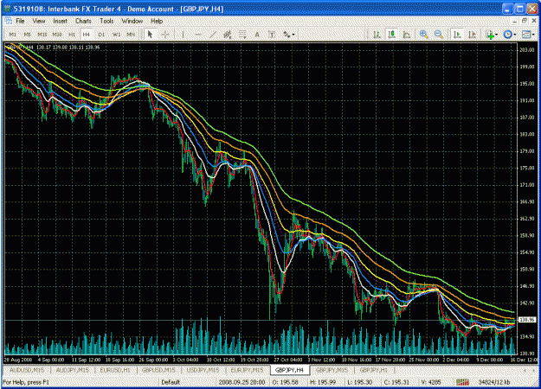Image resolution: width=541 pixels, height=389 pixels.
Task: Switch chart to bar chart style
Action: coord(377,34)
